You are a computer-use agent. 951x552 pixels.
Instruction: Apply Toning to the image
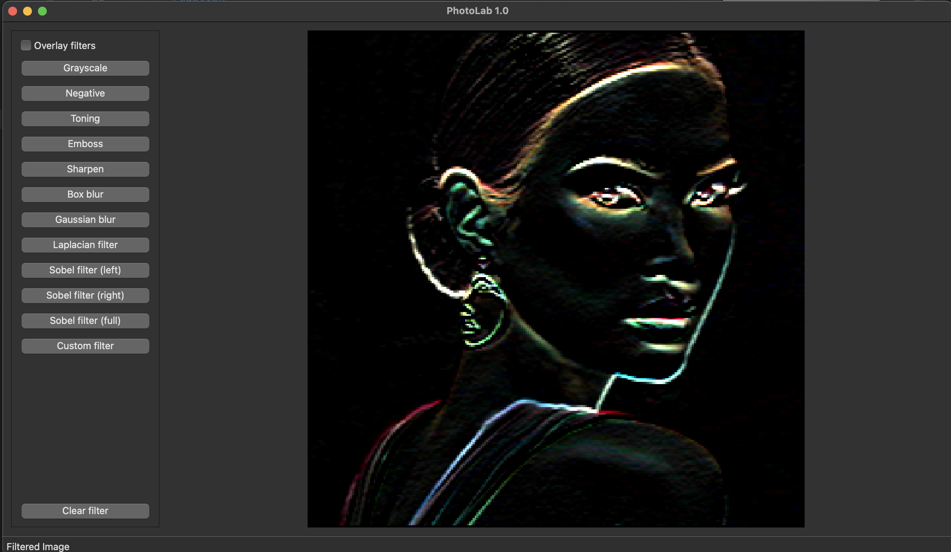tap(85, 119)
